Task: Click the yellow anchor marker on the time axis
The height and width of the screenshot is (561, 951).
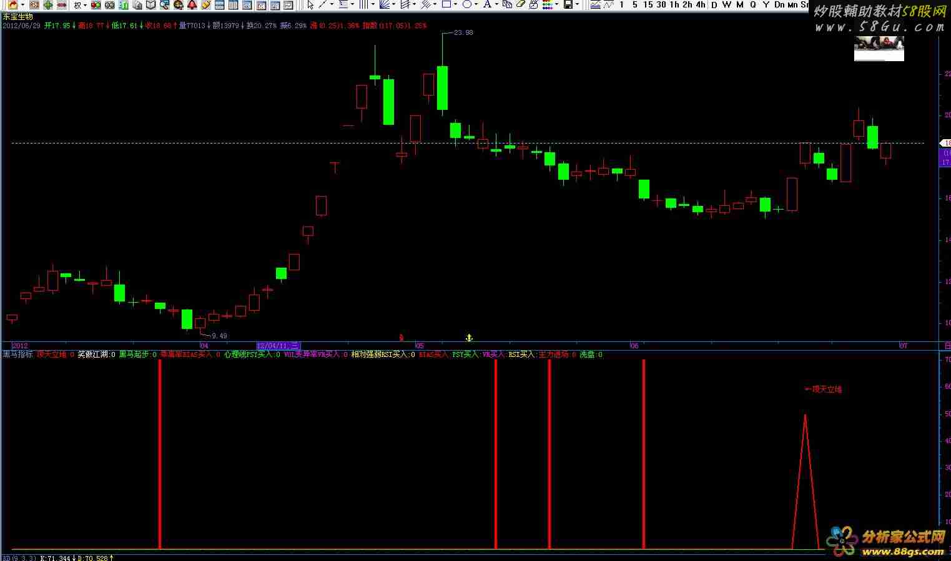Action: tap(469, 338)
